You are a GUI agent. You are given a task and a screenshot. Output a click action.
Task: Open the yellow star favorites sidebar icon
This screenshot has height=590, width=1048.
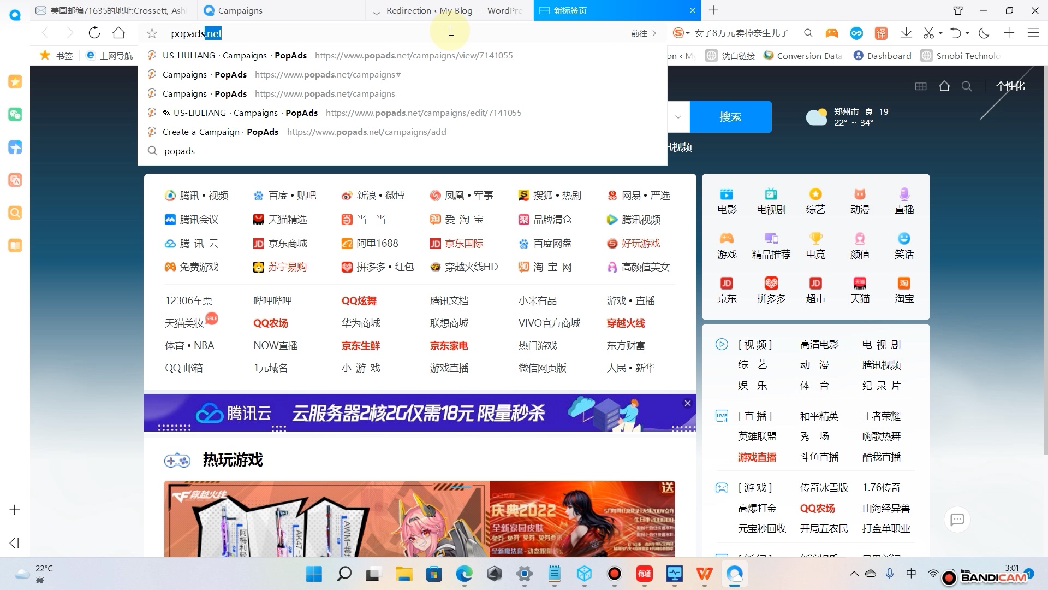[x=15, y=82]
